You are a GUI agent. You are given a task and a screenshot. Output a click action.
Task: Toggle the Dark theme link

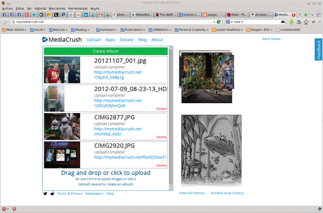[x=271, y=39]
